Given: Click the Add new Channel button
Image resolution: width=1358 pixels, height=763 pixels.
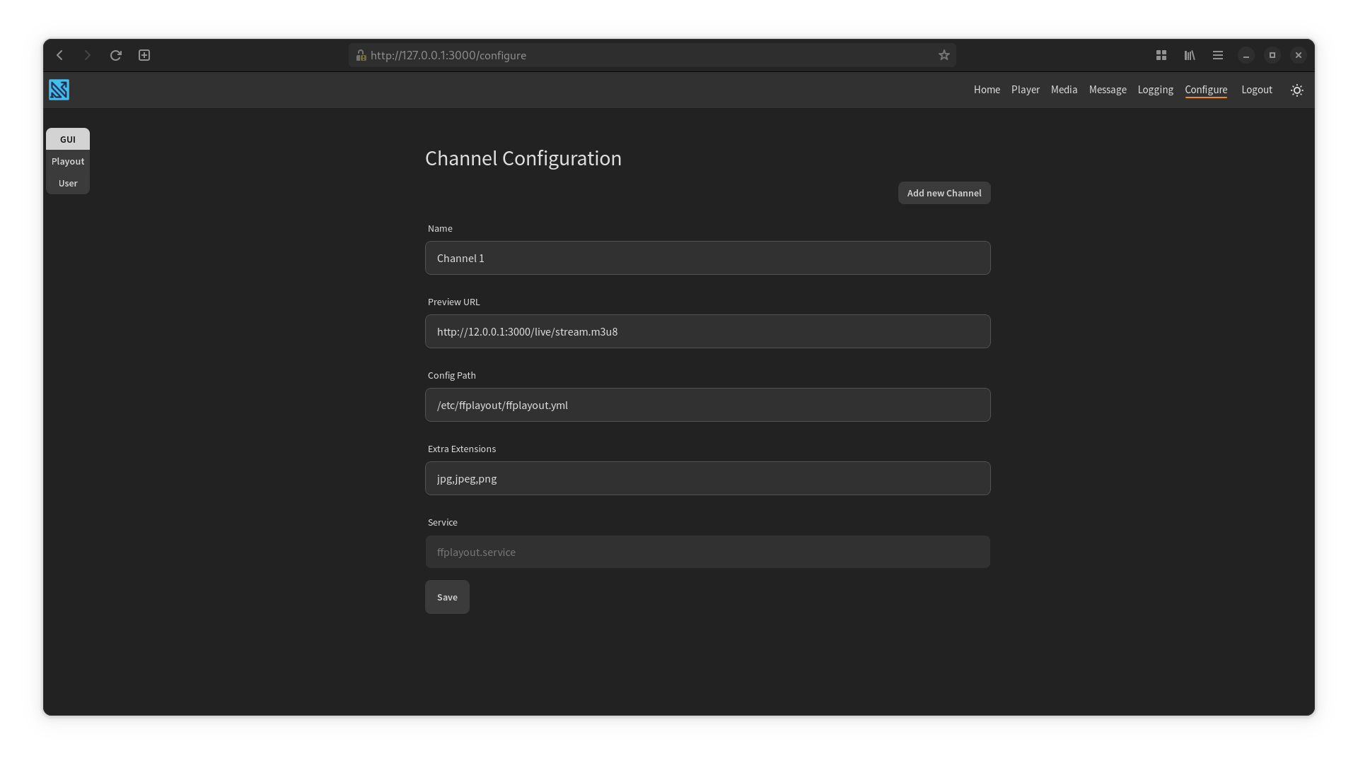Looking at the screenshot, I should (944, 193).
